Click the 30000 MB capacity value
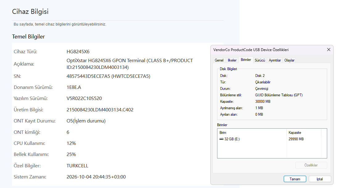The width and height of the screenshot is (346, 188). coord(263,102)
